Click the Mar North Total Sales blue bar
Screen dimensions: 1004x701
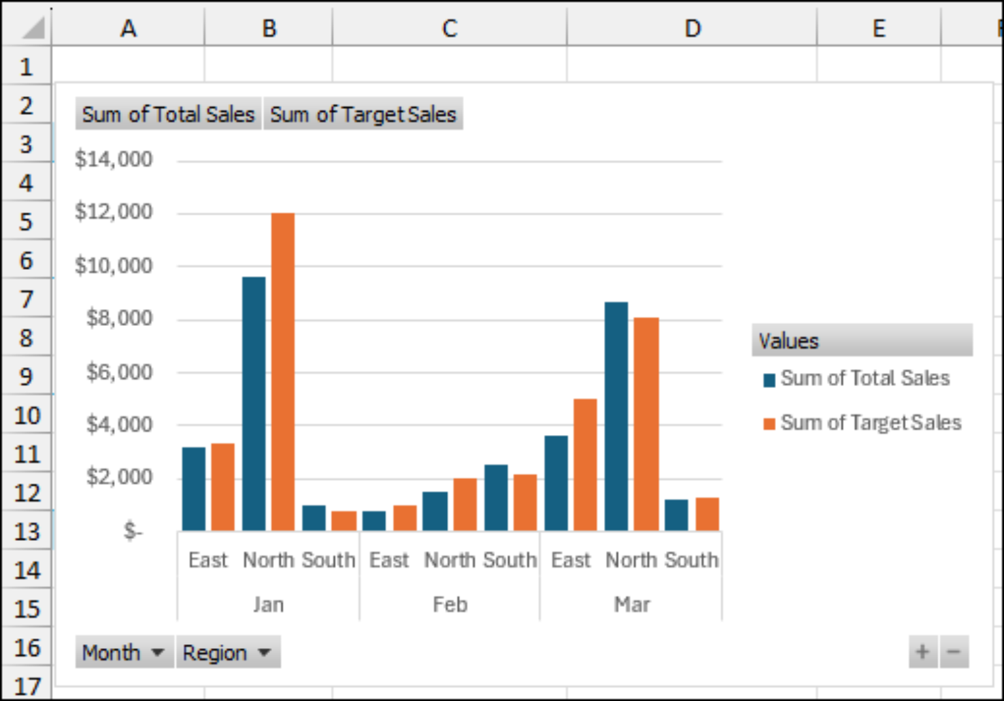click(616, 416)
